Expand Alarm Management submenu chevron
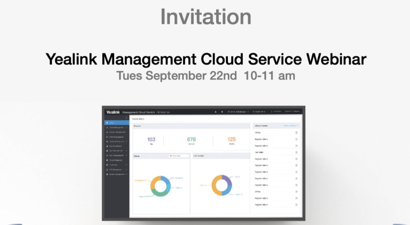Image resolution: width=410 pixels, height=225 pixels. tap(126, 155)
